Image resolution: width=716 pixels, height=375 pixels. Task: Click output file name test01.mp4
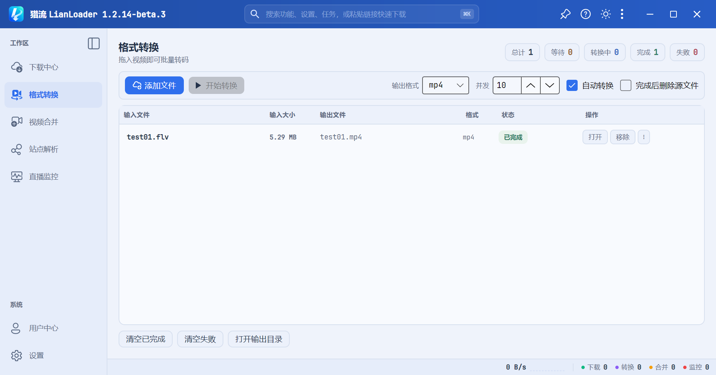341,137
